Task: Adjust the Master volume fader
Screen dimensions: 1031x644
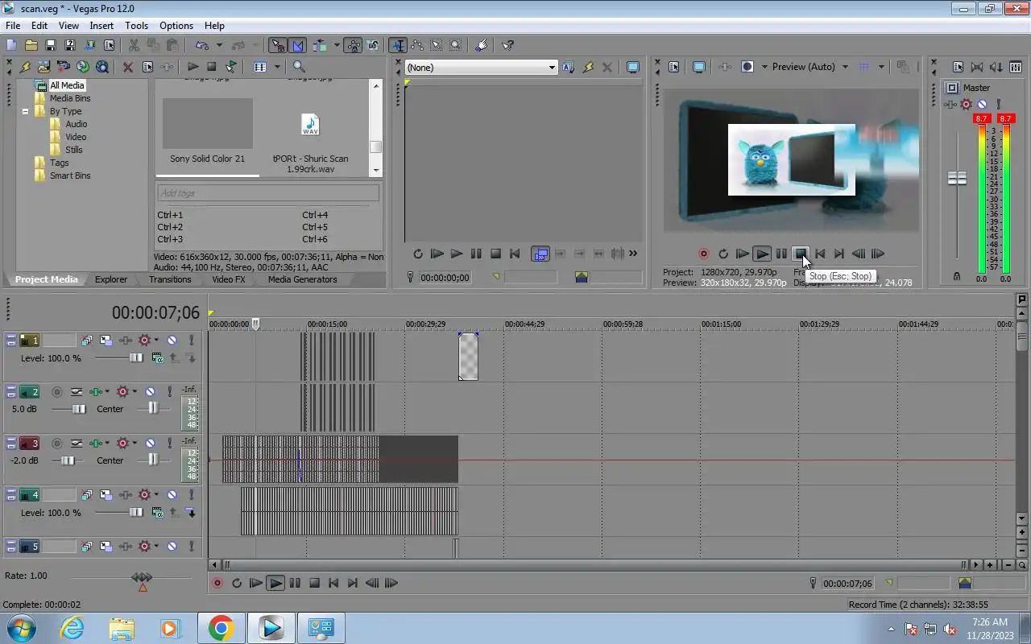Action: coord(957,178)
